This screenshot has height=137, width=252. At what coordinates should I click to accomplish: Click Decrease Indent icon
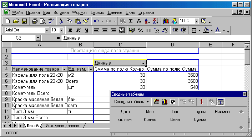pyautogui.click(x=175, y=30)
